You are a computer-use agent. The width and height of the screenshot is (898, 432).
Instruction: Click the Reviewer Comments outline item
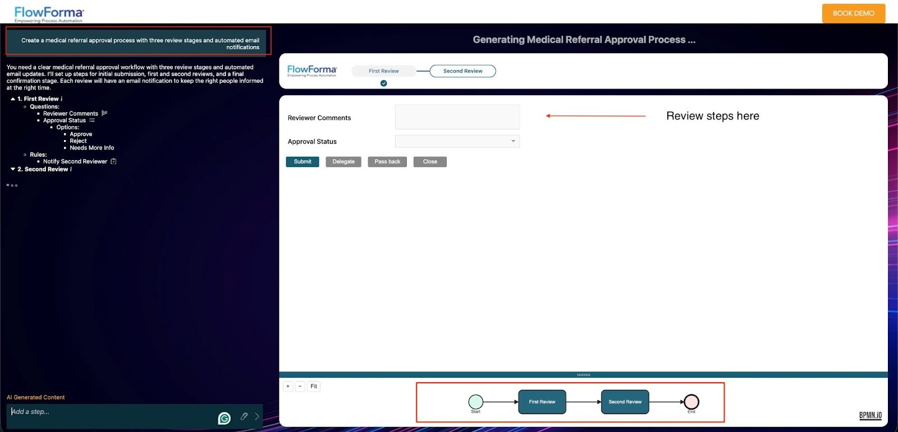pos(71,114)
